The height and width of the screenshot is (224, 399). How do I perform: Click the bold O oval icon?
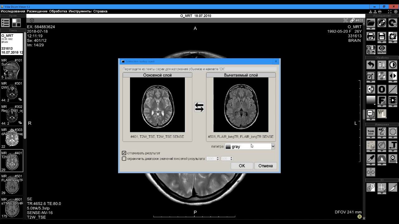coord(382,89)
